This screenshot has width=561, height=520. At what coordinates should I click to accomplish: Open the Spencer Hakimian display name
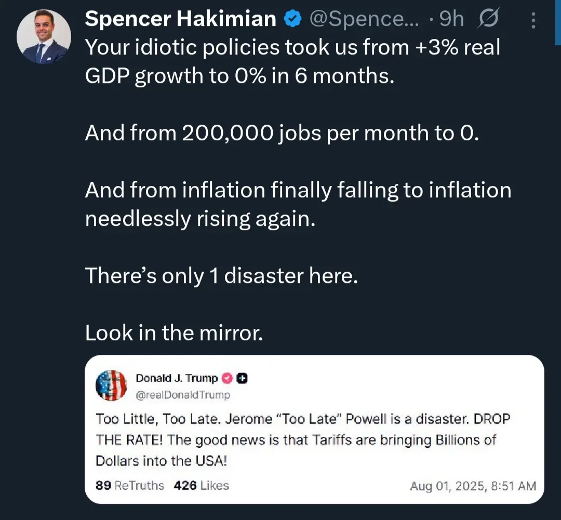point(180,20)
